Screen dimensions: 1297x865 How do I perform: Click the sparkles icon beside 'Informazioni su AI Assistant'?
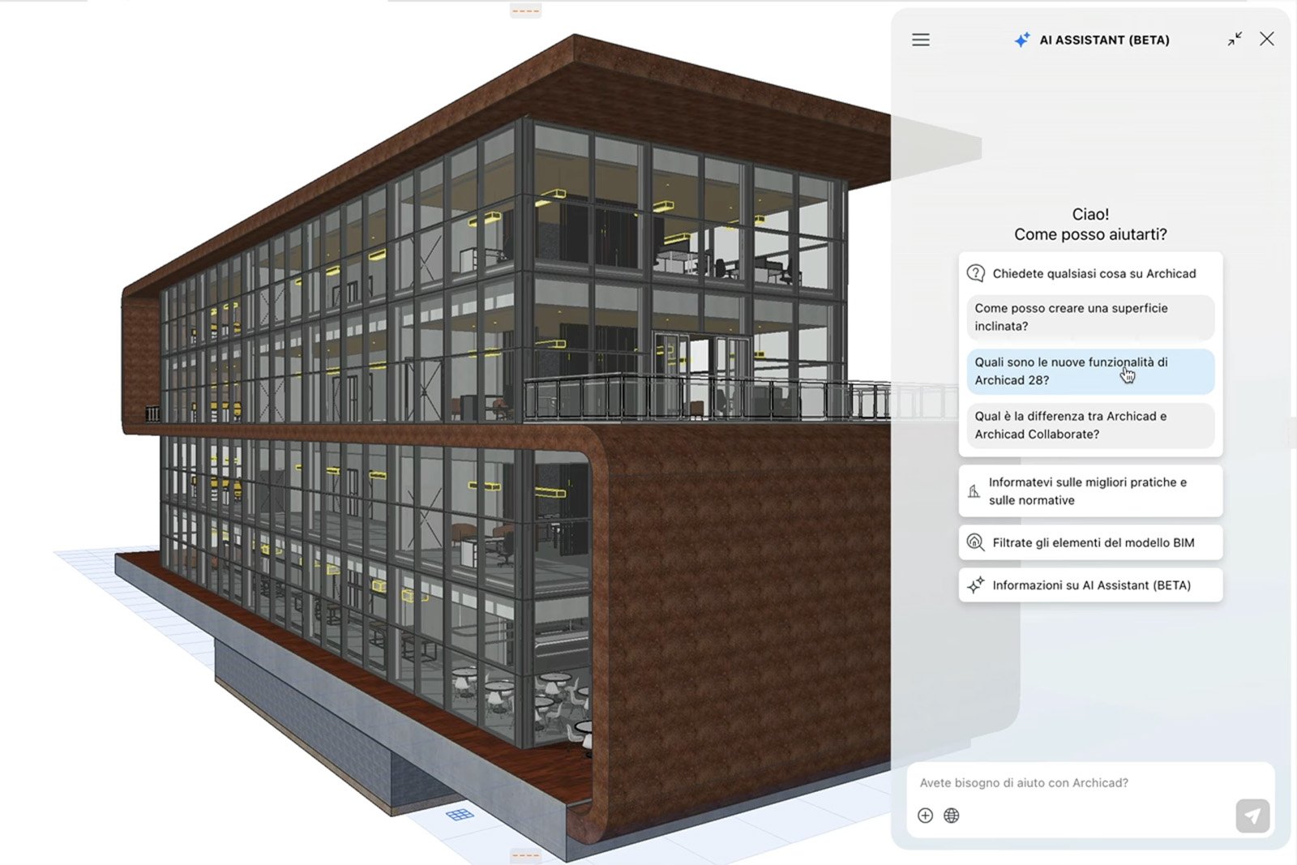point(975,585)
